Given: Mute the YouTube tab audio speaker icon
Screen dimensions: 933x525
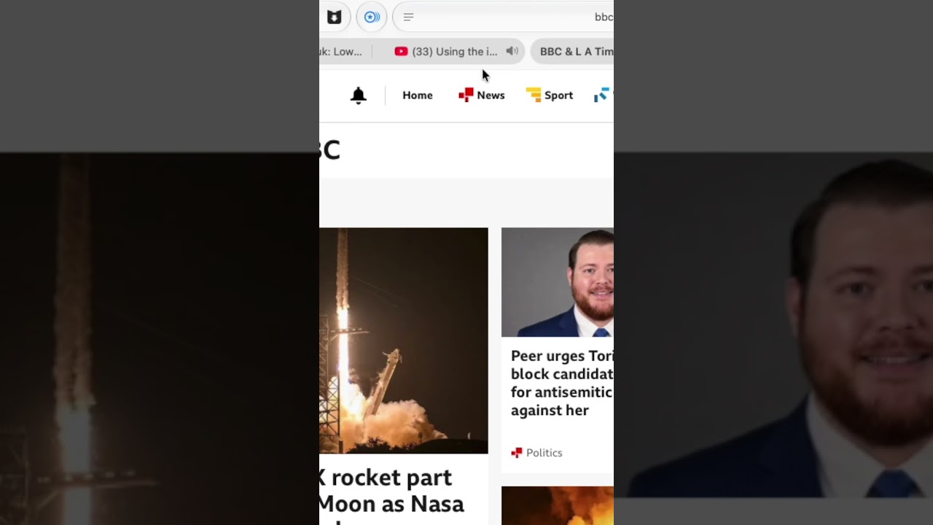Looking at the screenshot, I should 512,51.
